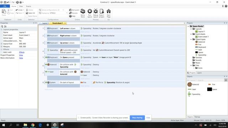
Task: Click the Undo button in ribbon
Action: coord(19,10)
